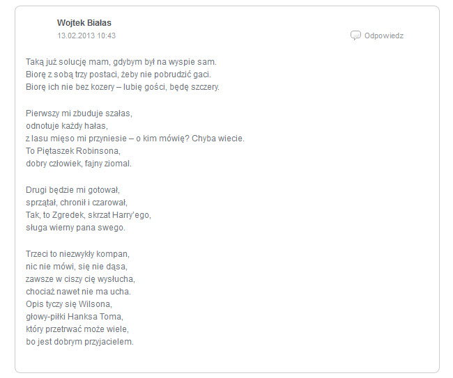This screenshot has width=453, height=378.
Task: Click the line 'Biorę z sobą trzy postaci'
Action: 118,74
